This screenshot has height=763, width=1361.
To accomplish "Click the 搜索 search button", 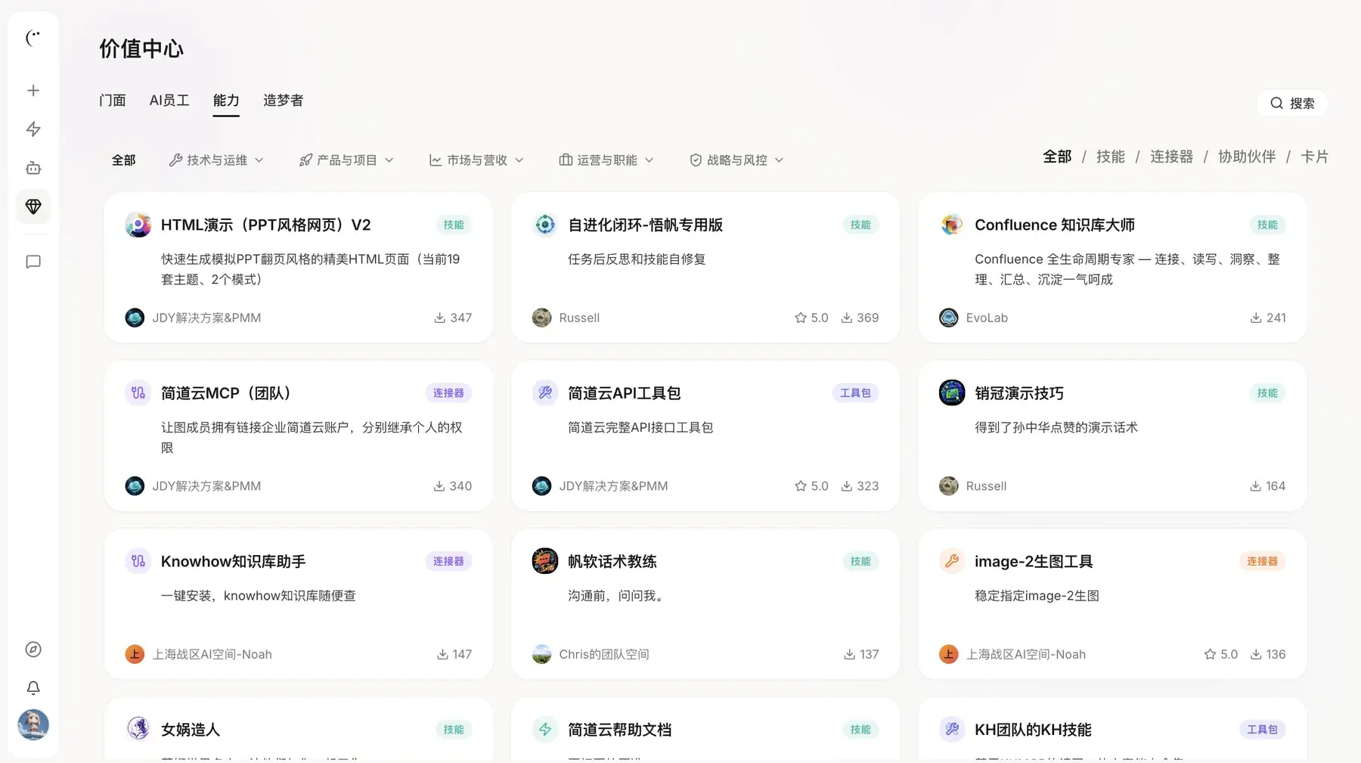I will [x=1292, y=103].
